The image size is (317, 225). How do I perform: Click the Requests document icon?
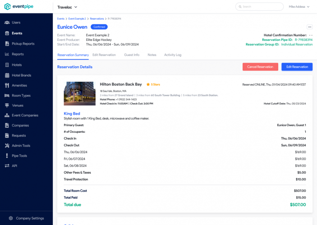pos(7,135)
